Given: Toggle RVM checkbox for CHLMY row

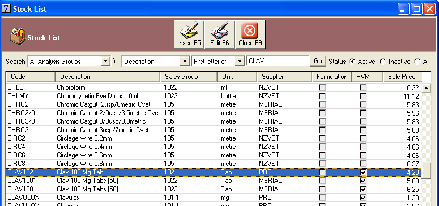Looking at the screenshot, I should click(363, 96).
